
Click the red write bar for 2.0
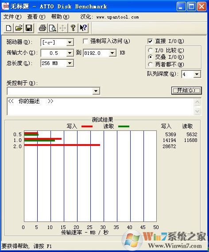click(x=62, y=145)
